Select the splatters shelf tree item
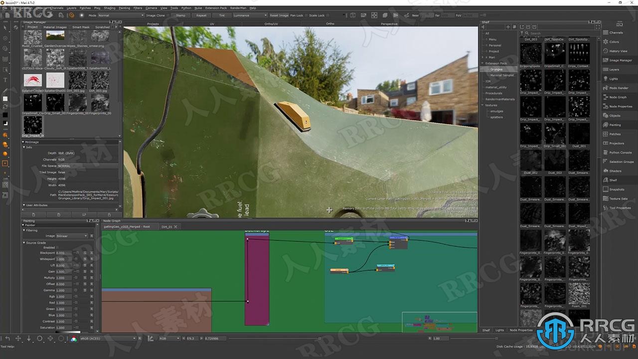The image size is (638, 359). click(x=496, y=117)
